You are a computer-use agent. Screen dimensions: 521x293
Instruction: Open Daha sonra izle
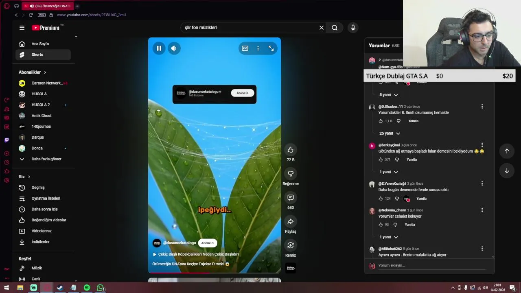(43, 209)
